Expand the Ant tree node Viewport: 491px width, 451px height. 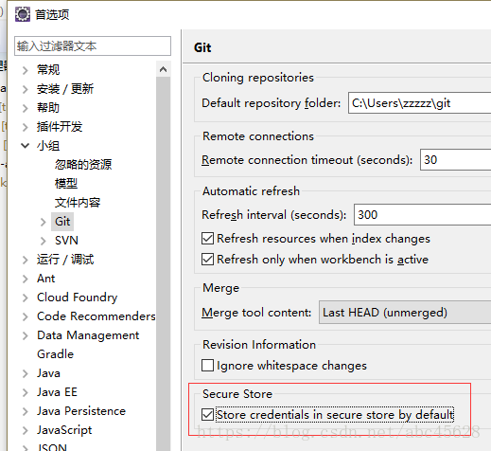pos(26,279)
